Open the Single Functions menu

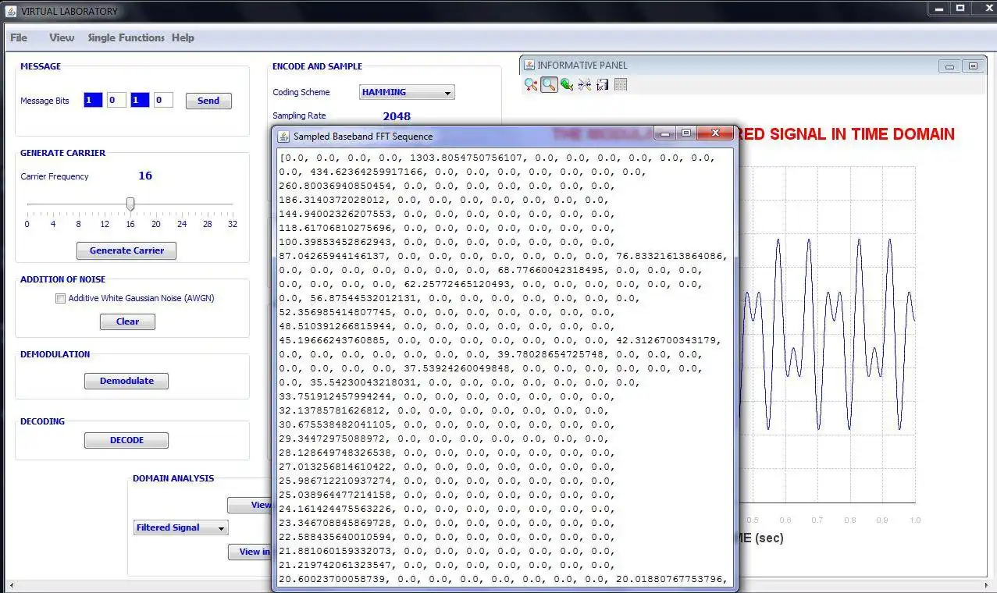tap(125, 37)
